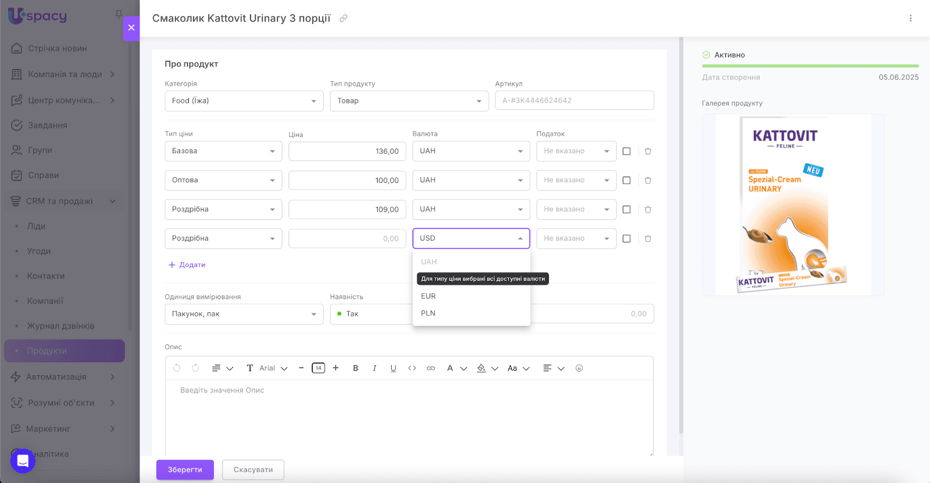Open the emoji picker icon
Image resolution: width=930 pixels, height=483 pixels.
(x=579, y=368)
